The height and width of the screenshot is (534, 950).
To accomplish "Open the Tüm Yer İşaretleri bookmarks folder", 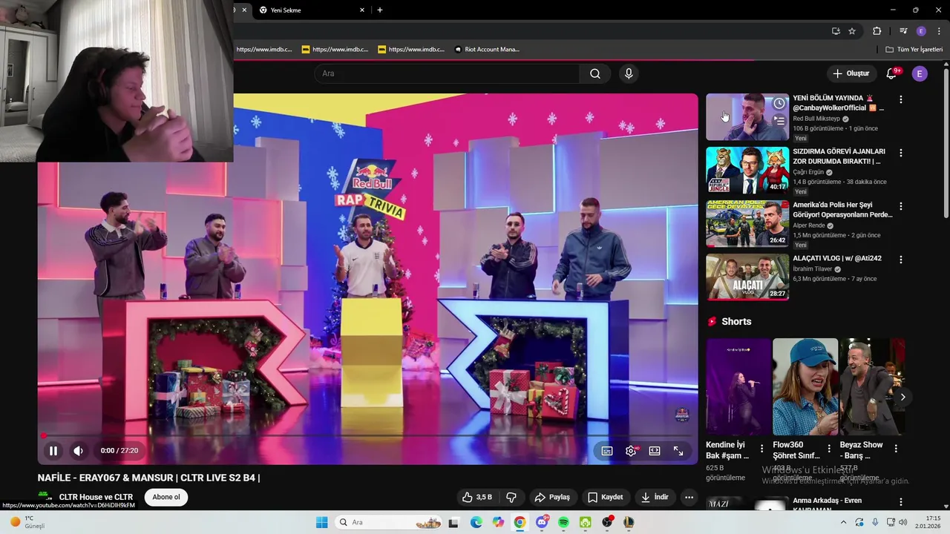I will pyautogui.click(x=914, y=50).
